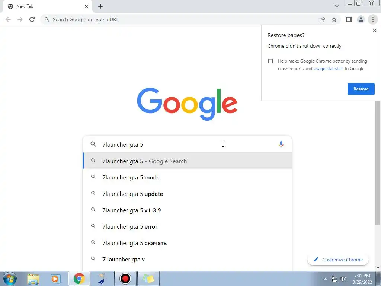The height and width of the screenshot is (286, 381).
Task: Open the Windows Start menu
Action: click(10, 279)
